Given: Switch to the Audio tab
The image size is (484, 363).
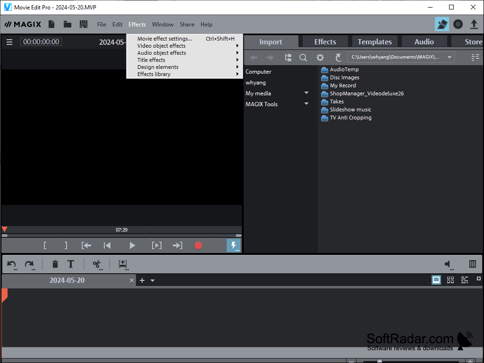Looking at the screenshot, I should point(424,42).
